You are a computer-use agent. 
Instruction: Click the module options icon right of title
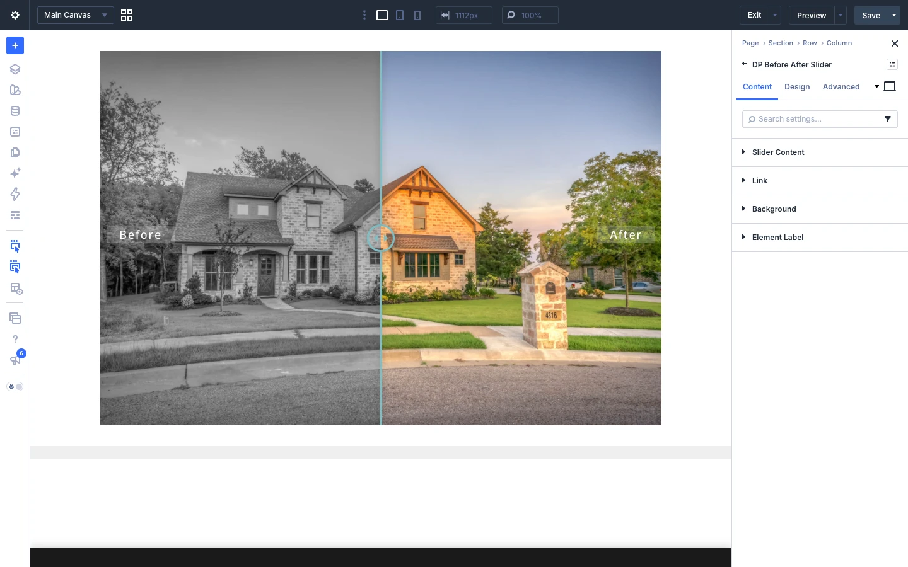(892, 64)
